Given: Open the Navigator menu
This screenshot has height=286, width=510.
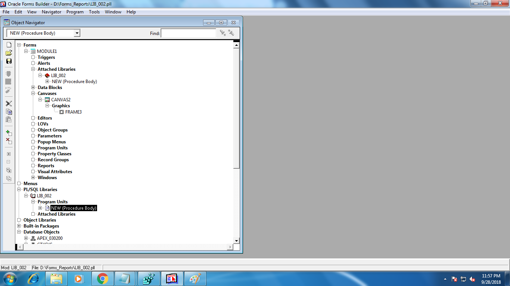Looking at the screenshot, I should pyautogui.click(x=52, y=12).
